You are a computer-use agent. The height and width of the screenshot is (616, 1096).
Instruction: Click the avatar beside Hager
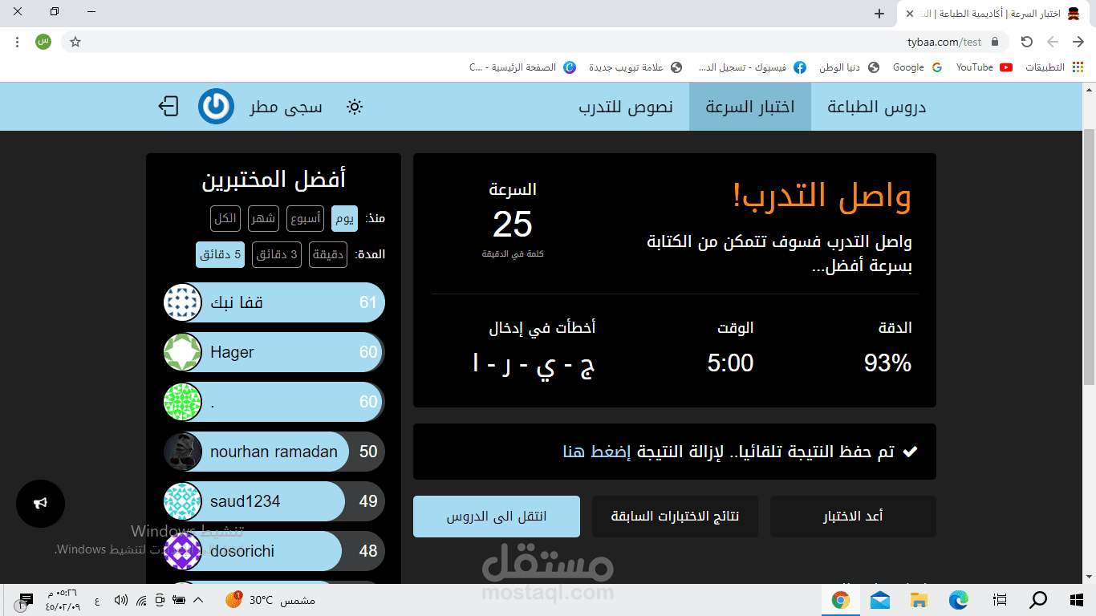(183, 352)
